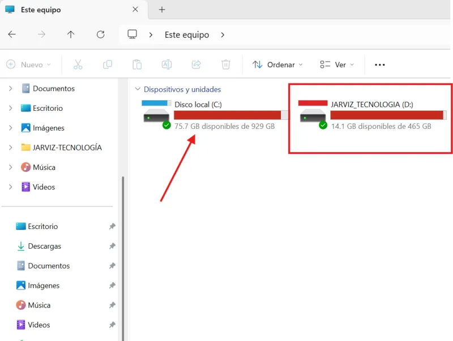
Task: Copy the selected item
Action: [108, 64]
